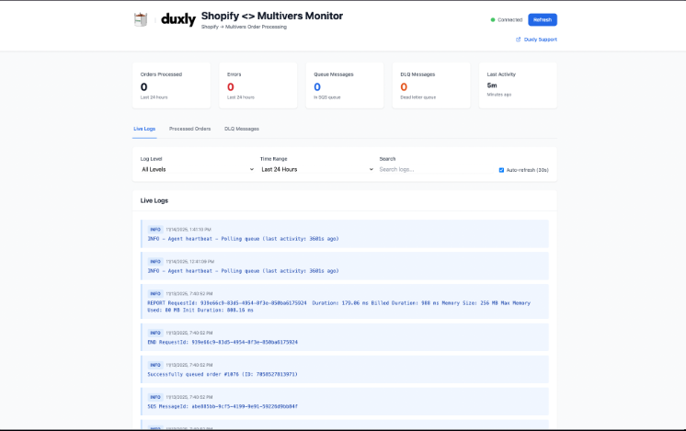686x431 pixels.
Task: Click the INFO badge on SQS MessageId log
Action: [155, 397]
